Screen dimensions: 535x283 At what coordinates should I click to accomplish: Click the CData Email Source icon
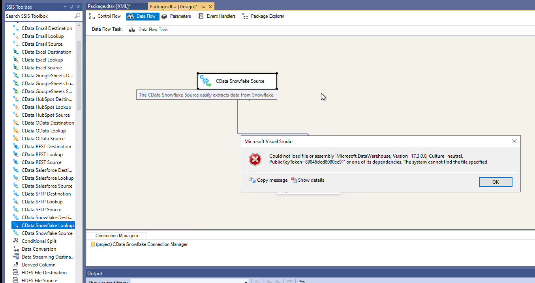point(16,44)
